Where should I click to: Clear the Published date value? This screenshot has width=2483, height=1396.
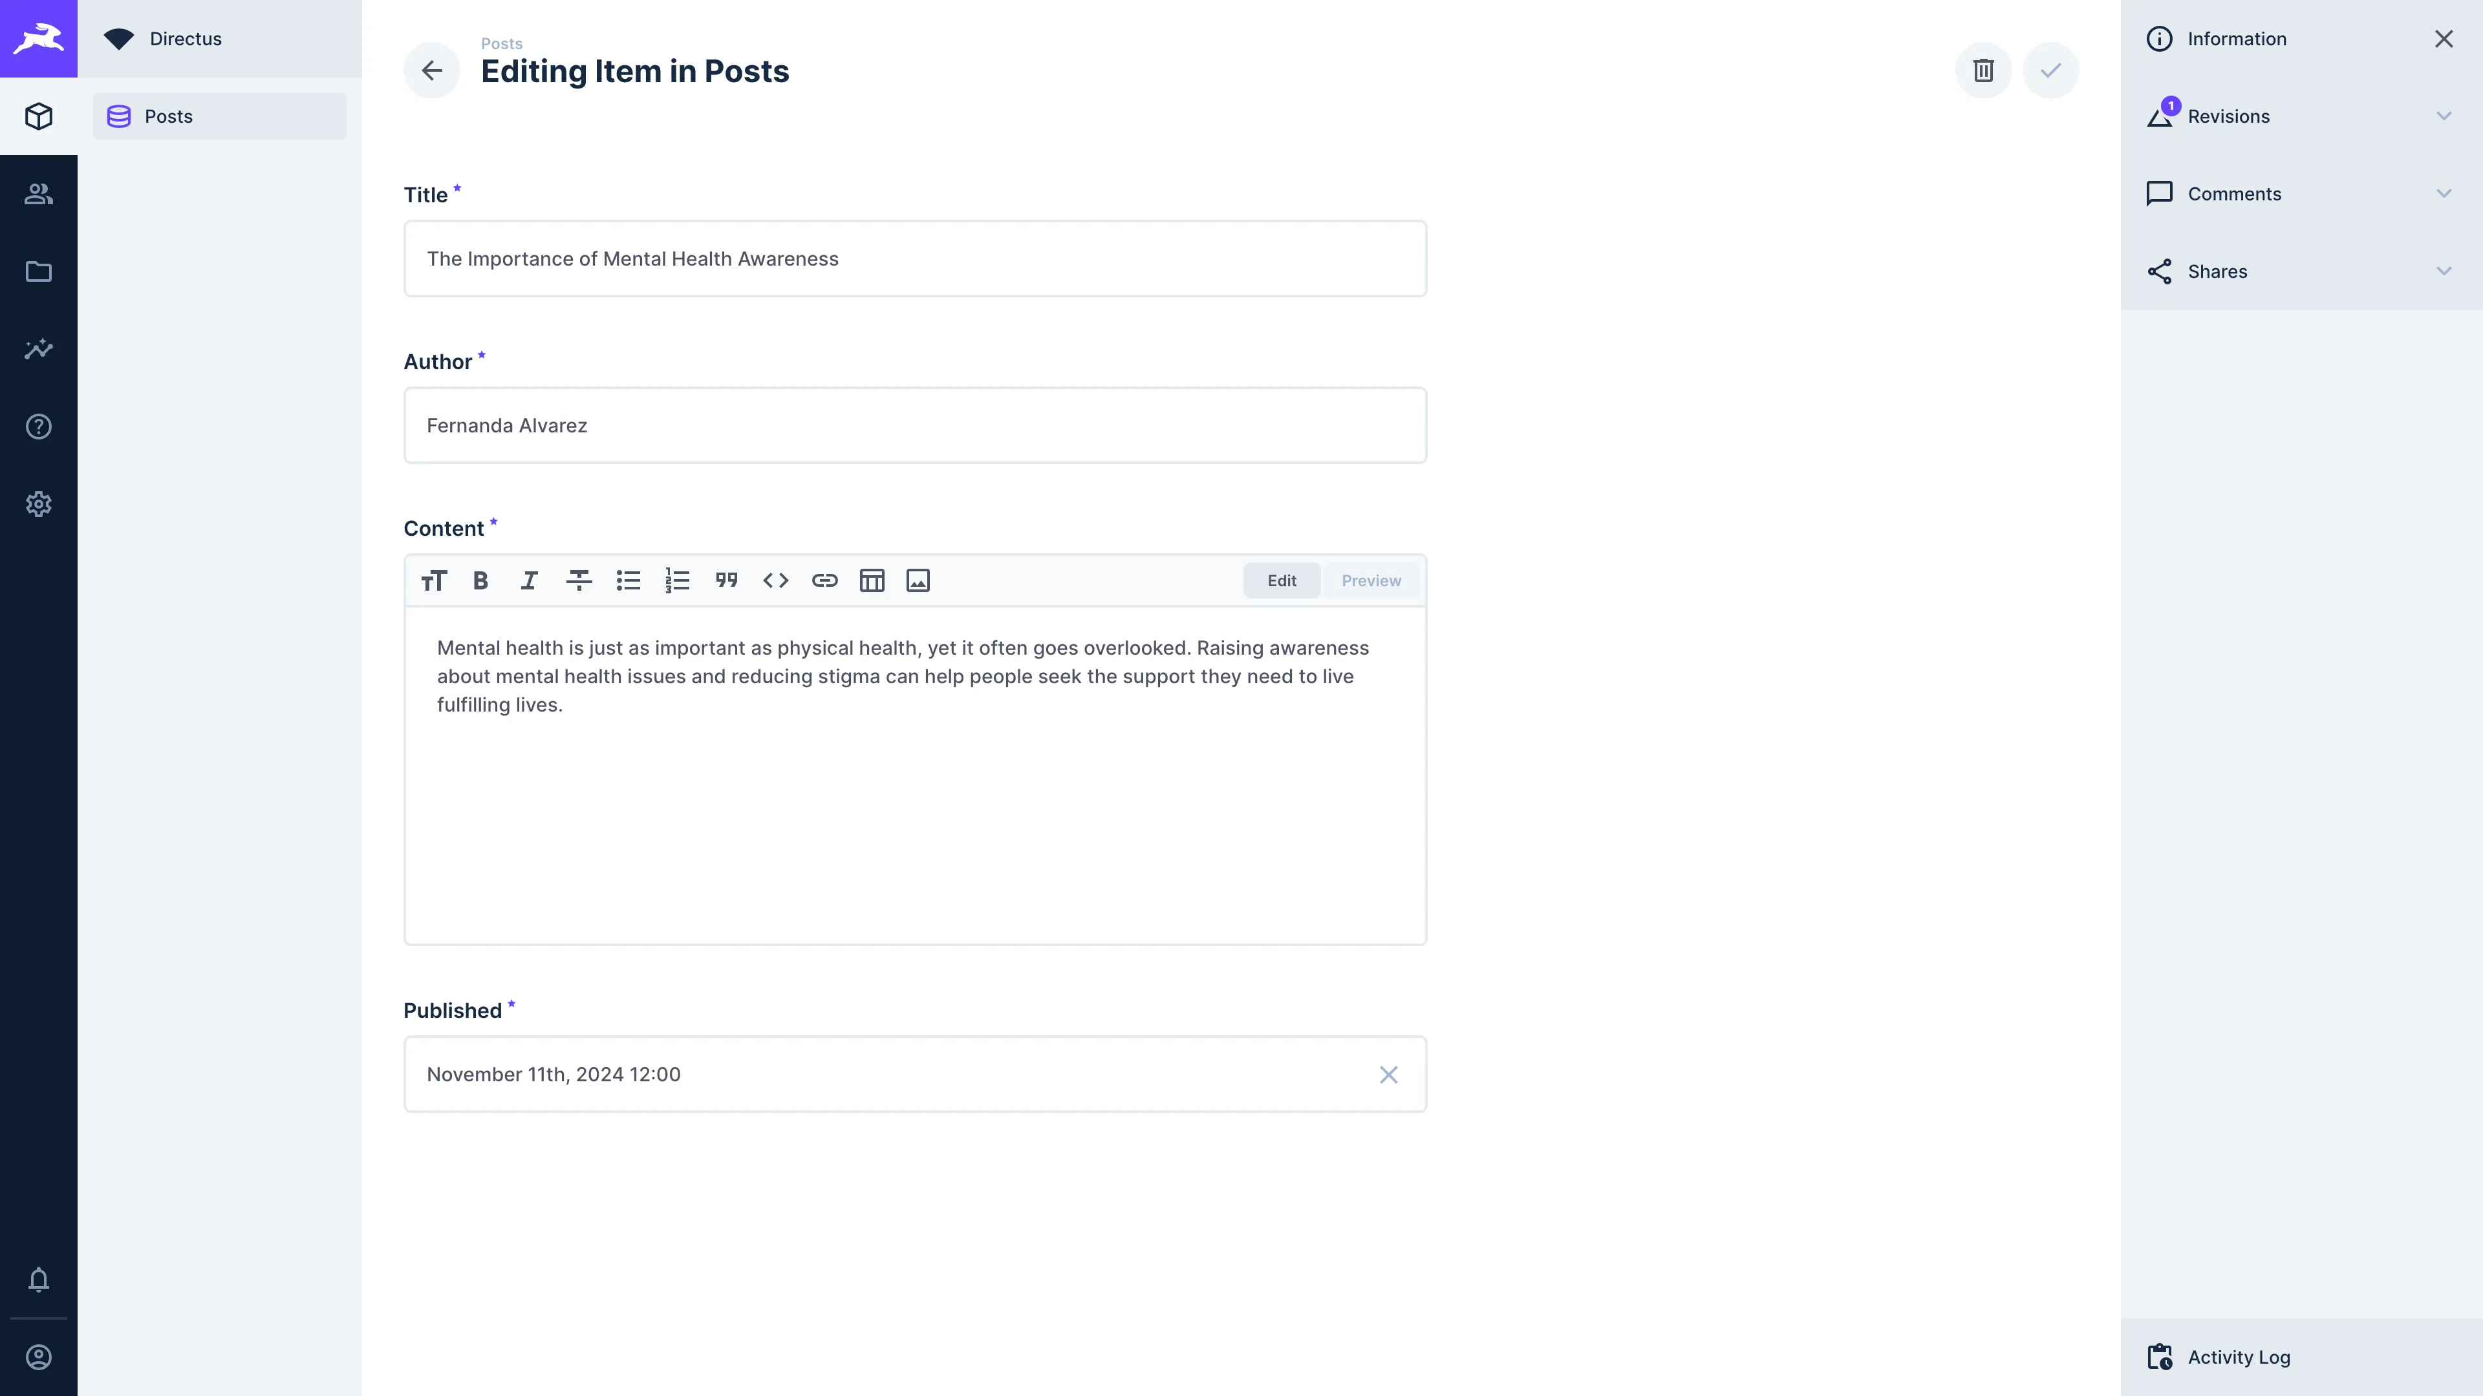(x=1388, y=1074)
